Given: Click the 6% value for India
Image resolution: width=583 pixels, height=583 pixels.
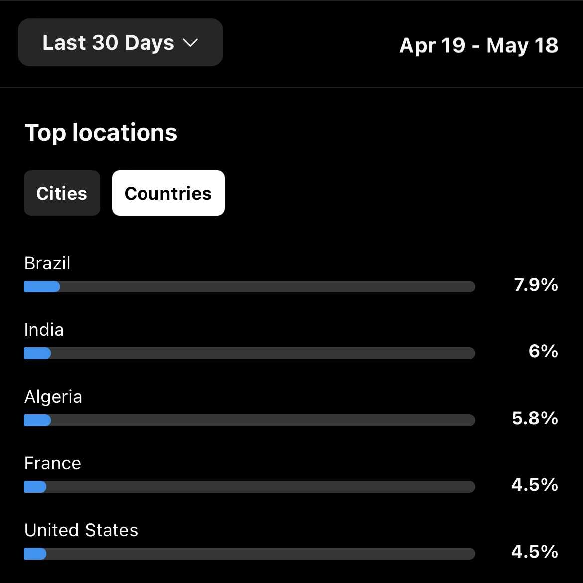Looking at the screenshot, I should (x=543, y=351).
